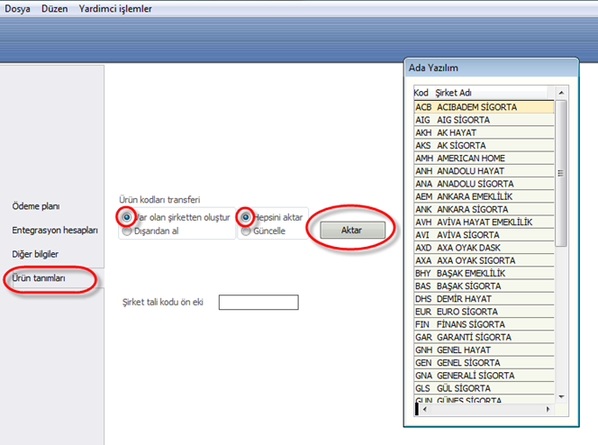Image resolution: width=598 pixels, height=445 pixels.
Task: Choose the 'Güncelle' radio option
Action: pyautogui.click(x=246, y=231)
